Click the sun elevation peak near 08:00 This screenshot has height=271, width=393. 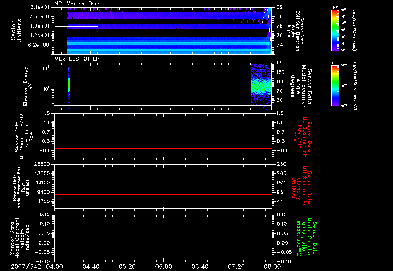pos(267,9)
